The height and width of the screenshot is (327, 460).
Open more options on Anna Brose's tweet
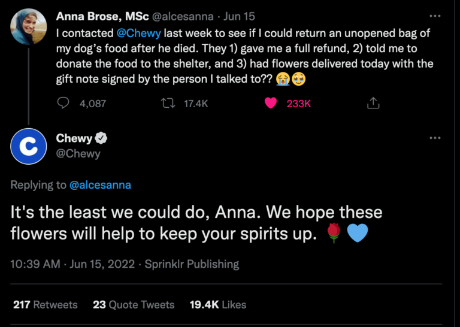435,16
